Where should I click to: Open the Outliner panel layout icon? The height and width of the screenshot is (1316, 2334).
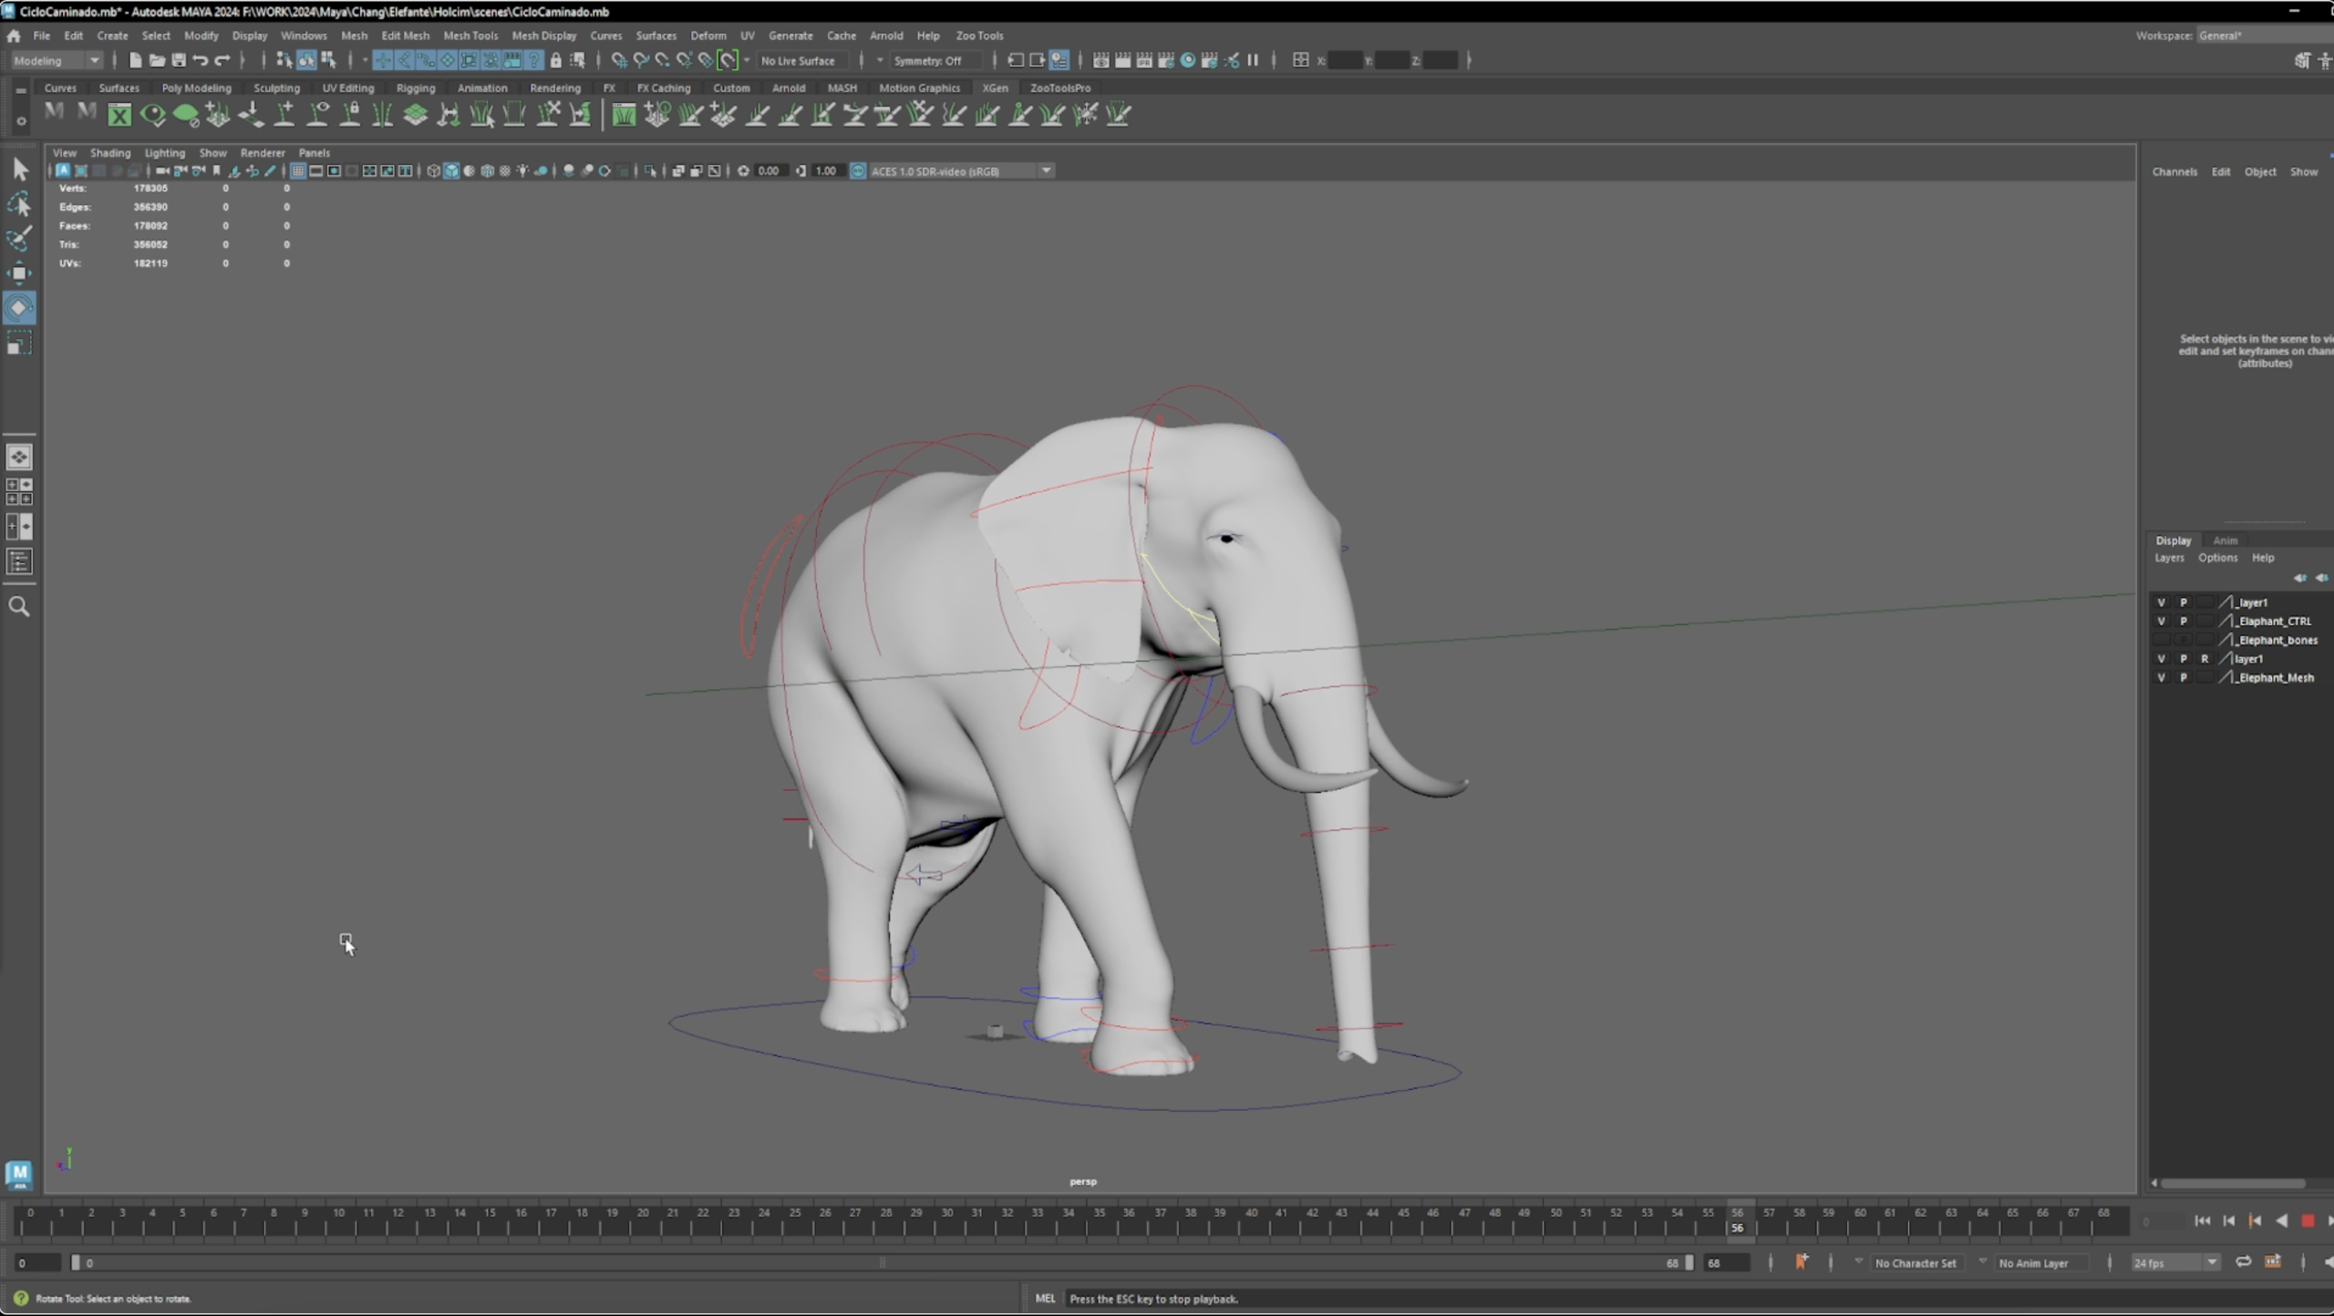[x=19, y=561]
